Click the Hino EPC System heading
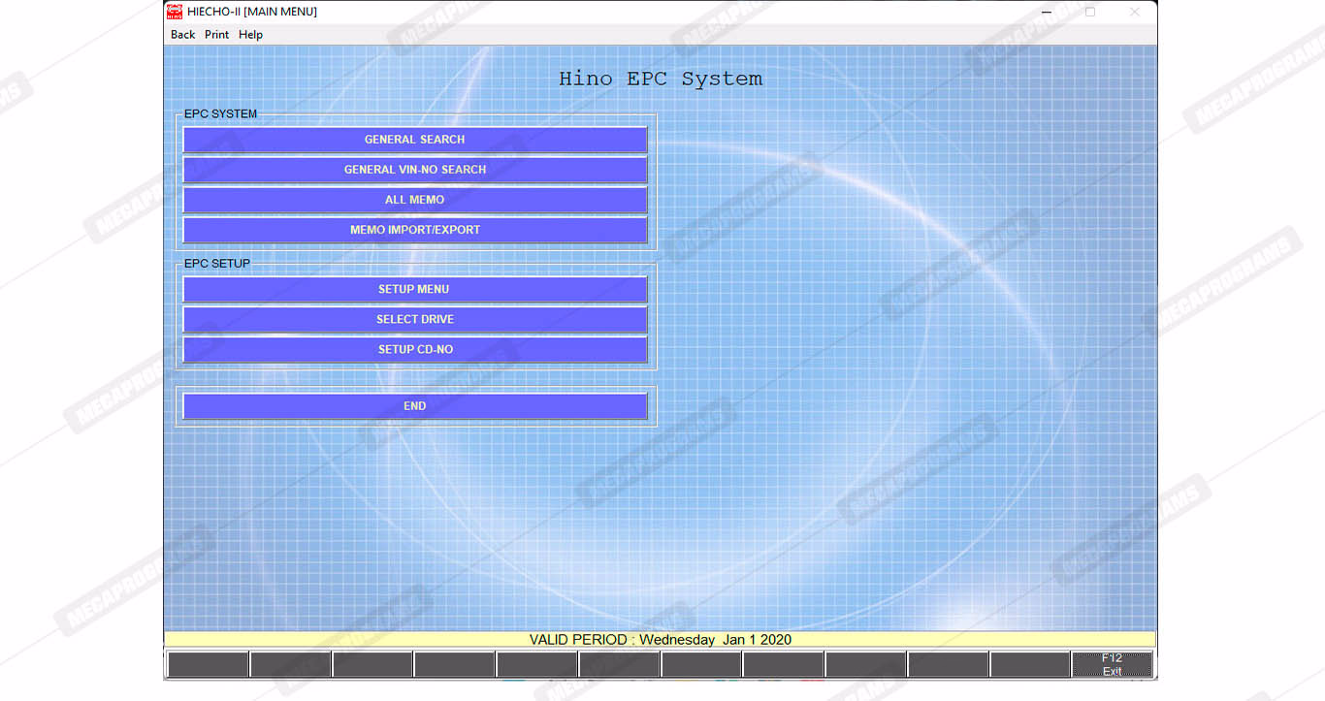1325x701 pixels. [x=660, y=80]
